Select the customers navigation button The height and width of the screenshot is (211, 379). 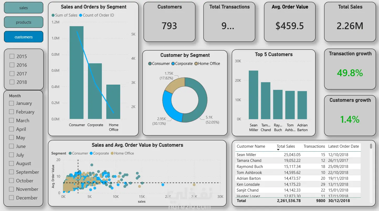pos(24,37)
